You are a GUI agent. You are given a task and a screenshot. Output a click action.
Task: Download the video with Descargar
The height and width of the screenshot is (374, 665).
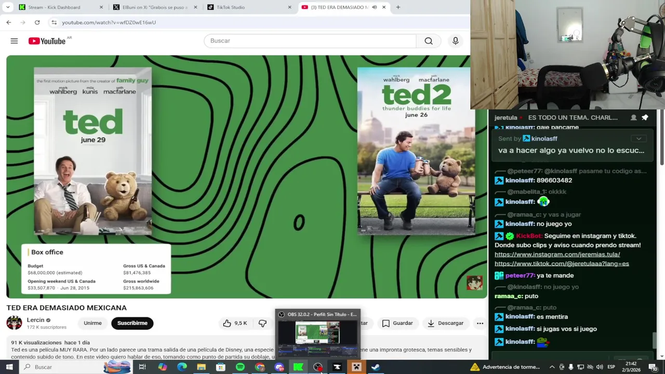click(445, 323)
